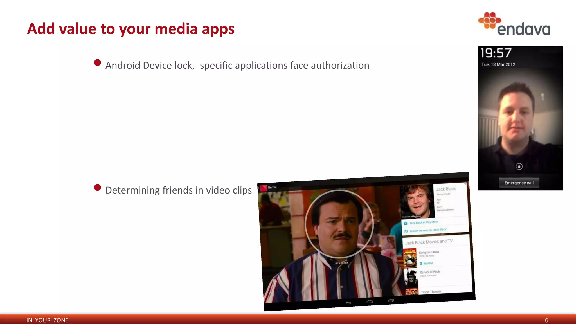Viewport: 576px width, 324px height.
Task: Click Jack Black's profile photo in info card
Action: [x=417, y=201]
